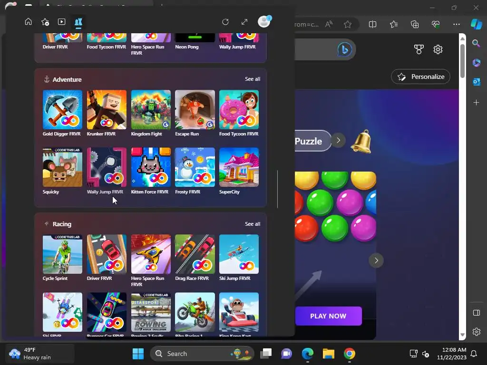The width and height of the screenshot is (487, 365).
Task: Open the taskbar clock and date
Action: 452,354
